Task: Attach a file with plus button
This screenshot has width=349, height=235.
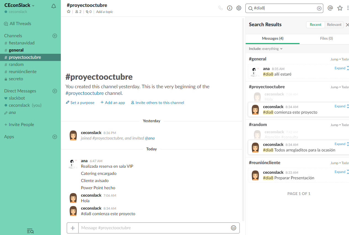Action: click(73, 228)
